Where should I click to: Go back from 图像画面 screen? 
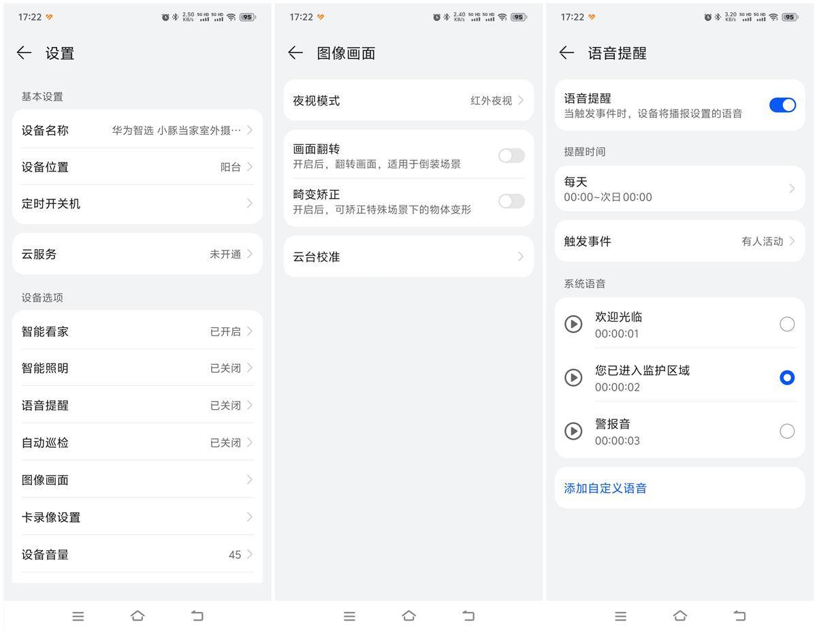pyautogui.click(x=295, y=53)
